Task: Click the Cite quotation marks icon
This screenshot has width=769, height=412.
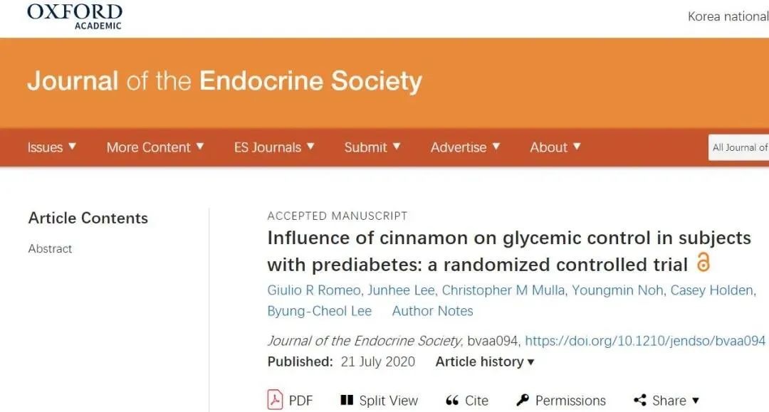Action: tap(451, 401)
